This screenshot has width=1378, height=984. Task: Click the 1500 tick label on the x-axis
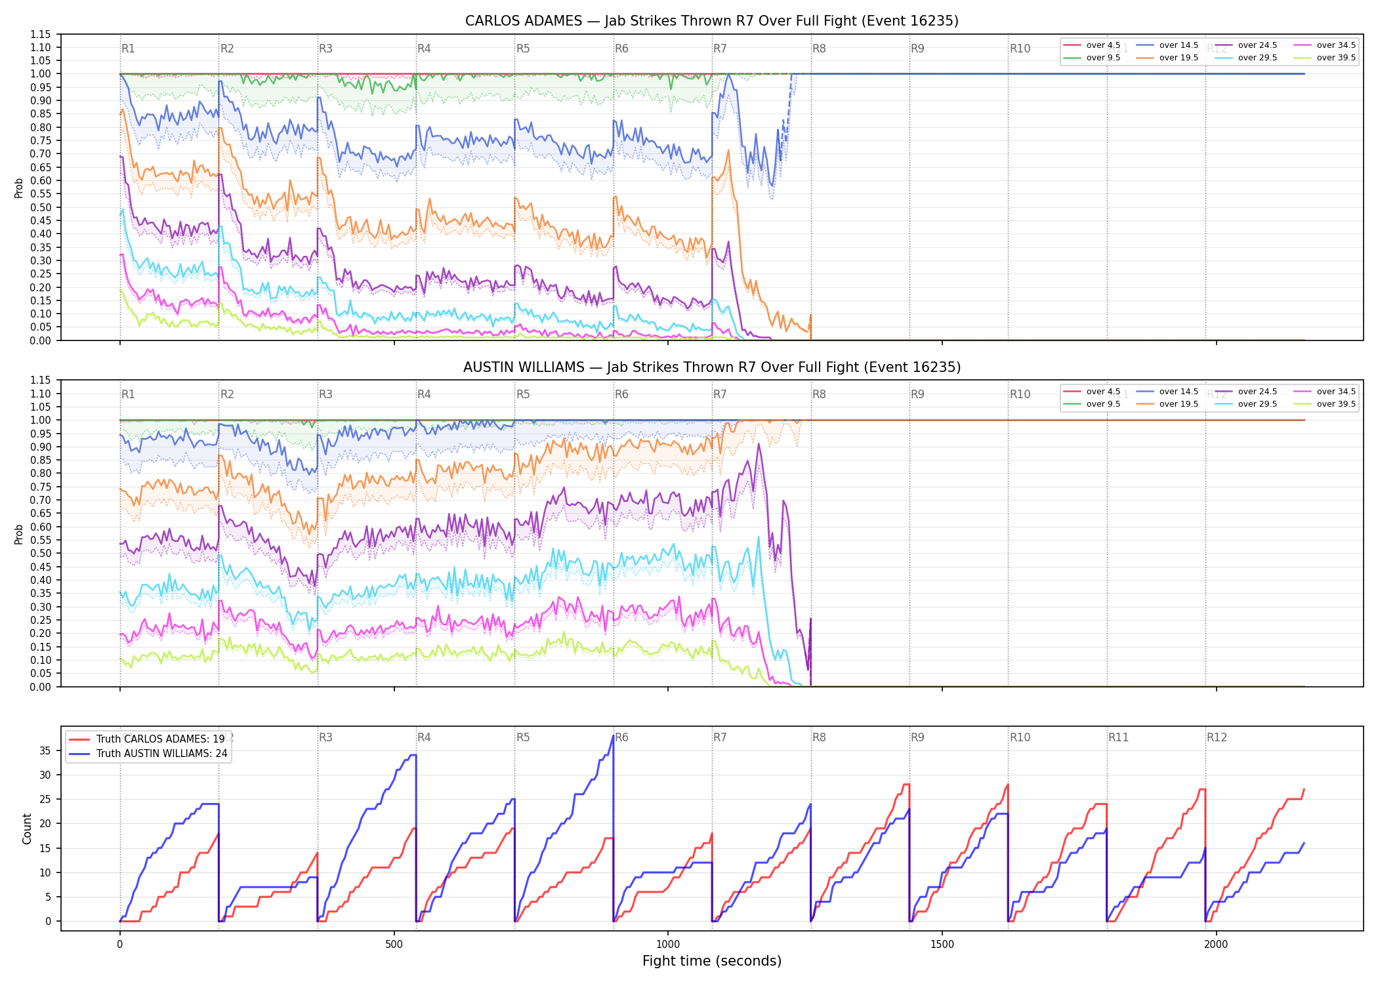(942, 945)
